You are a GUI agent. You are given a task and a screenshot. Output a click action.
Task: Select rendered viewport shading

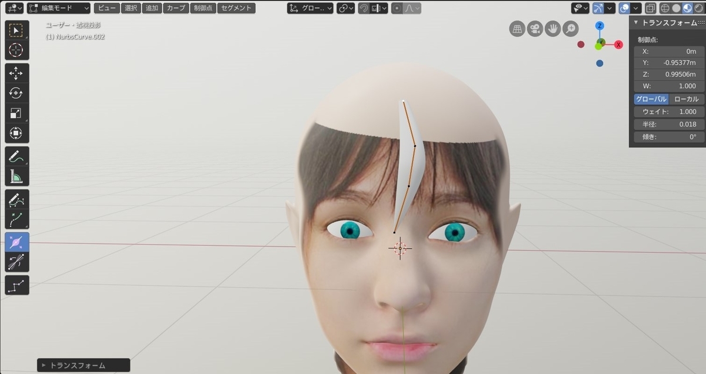(698, 8)
